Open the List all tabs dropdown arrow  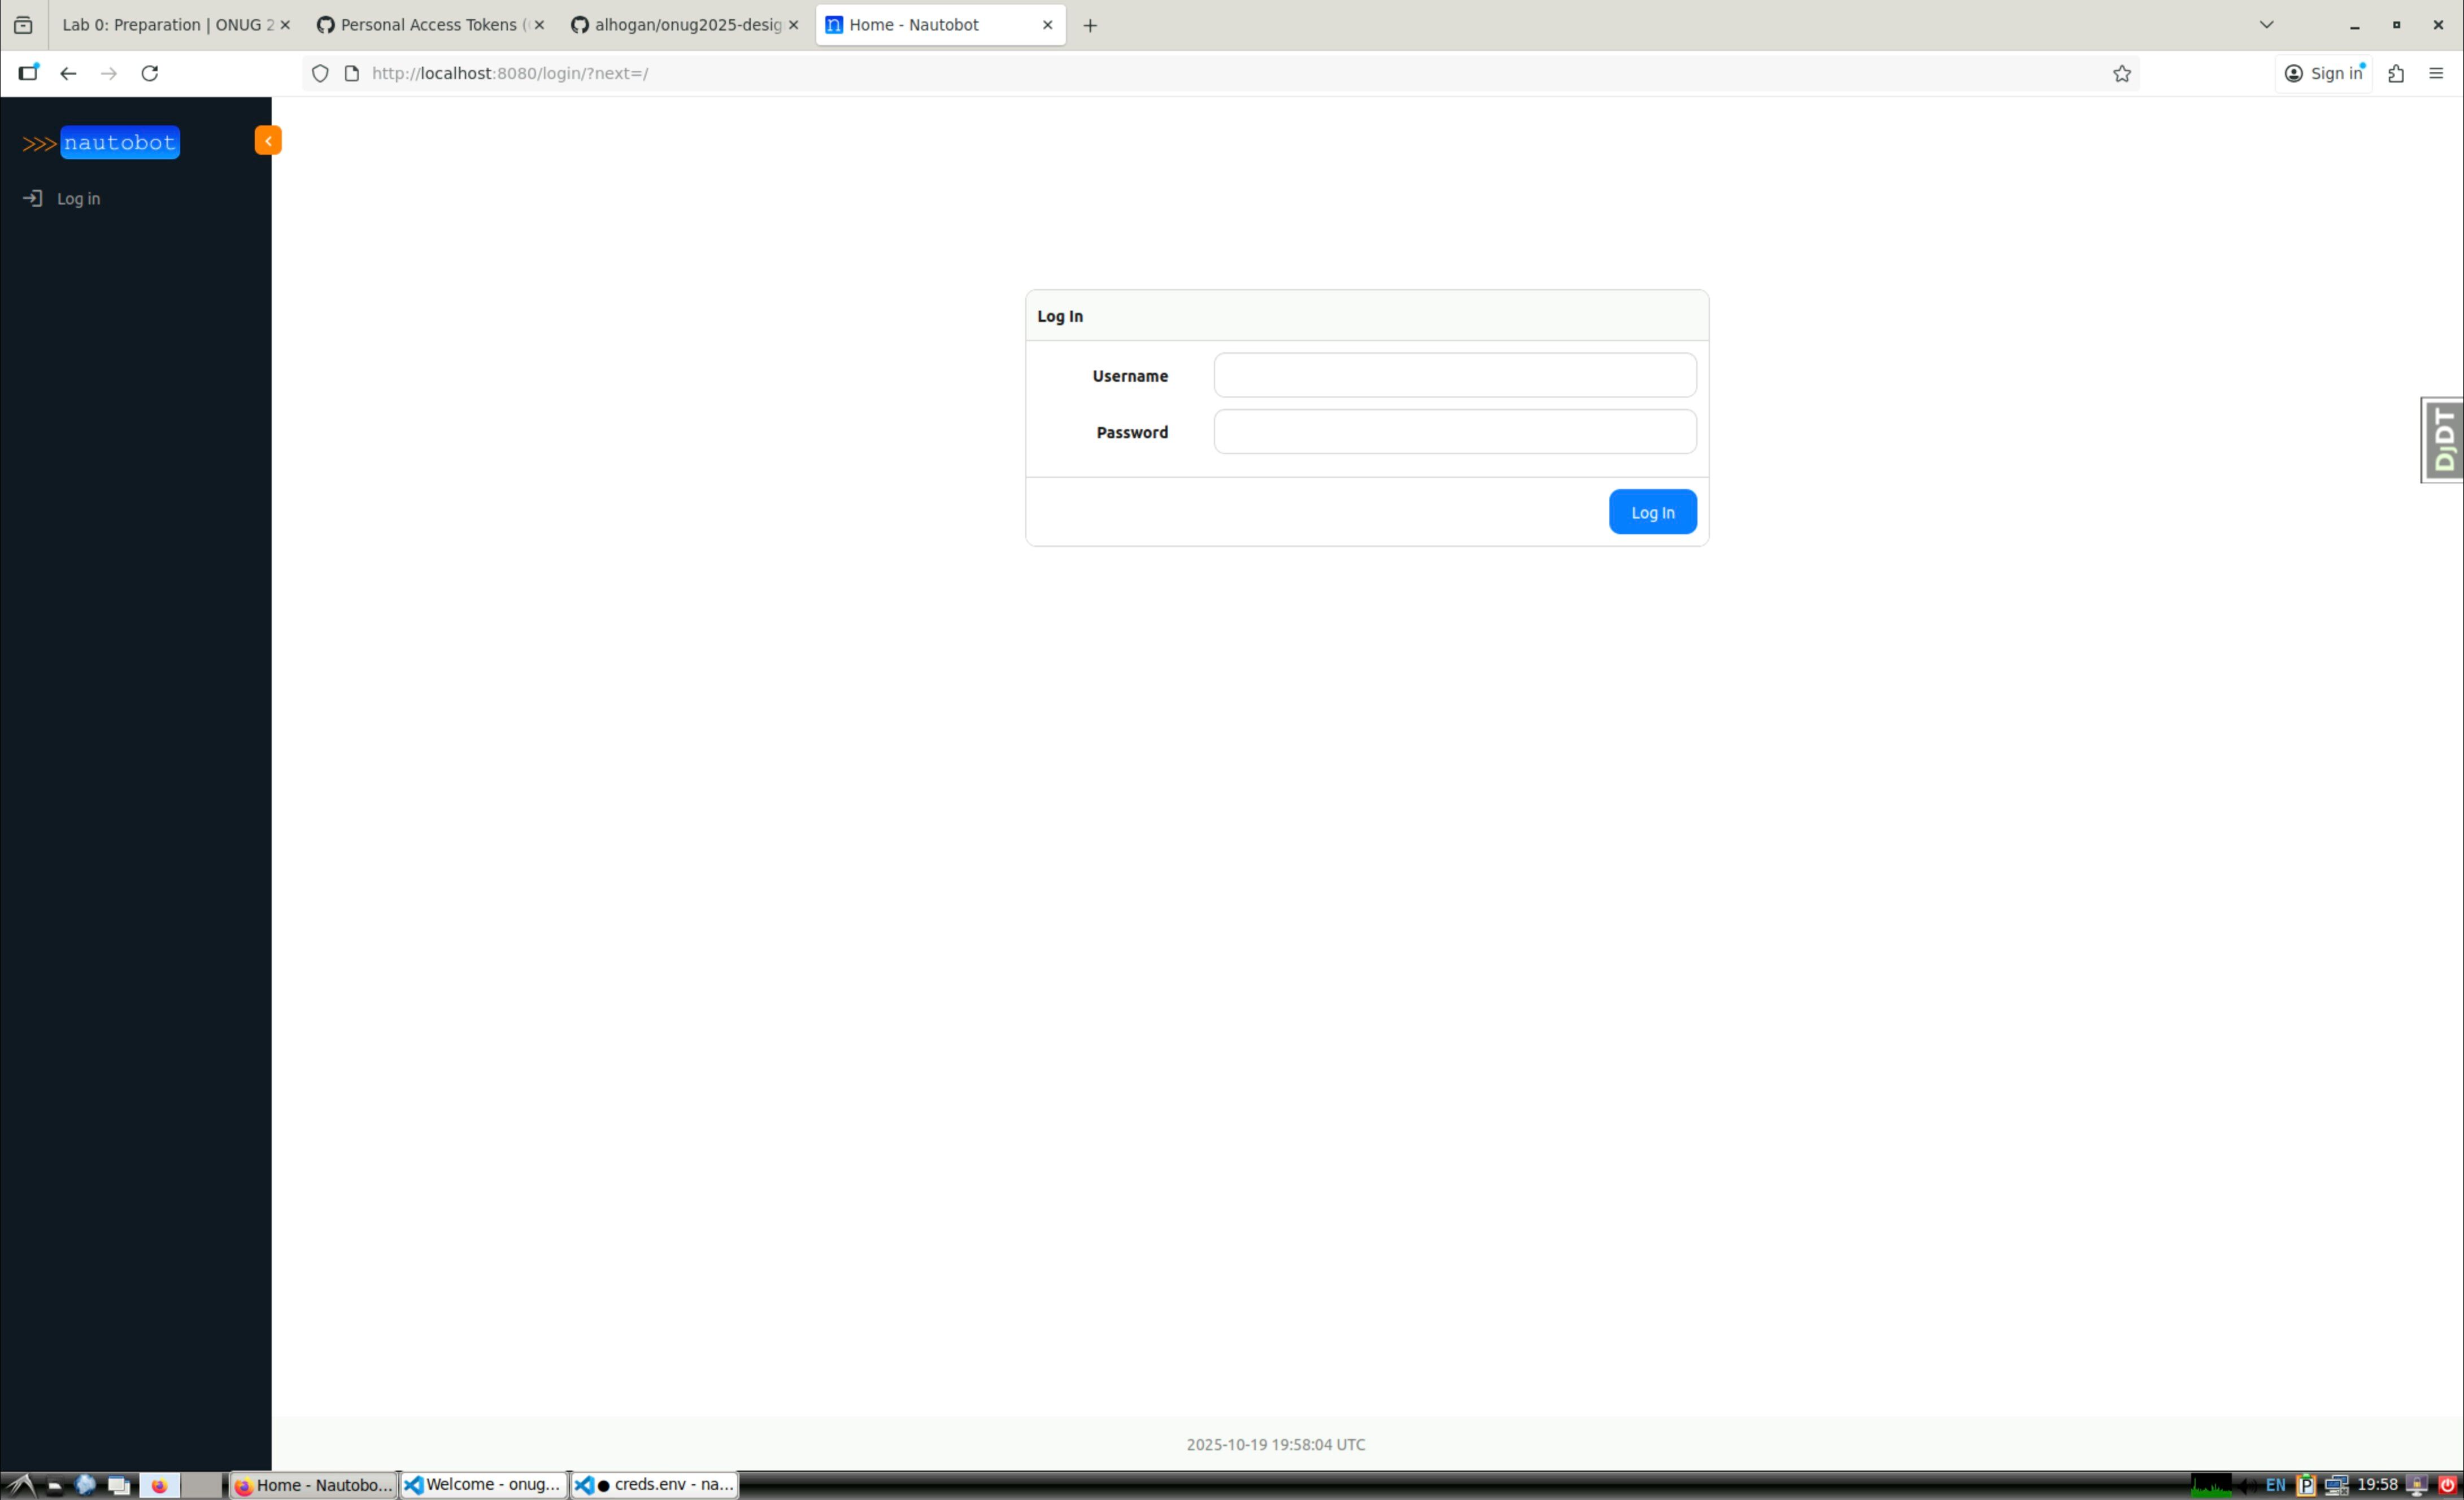point(2266,25)
